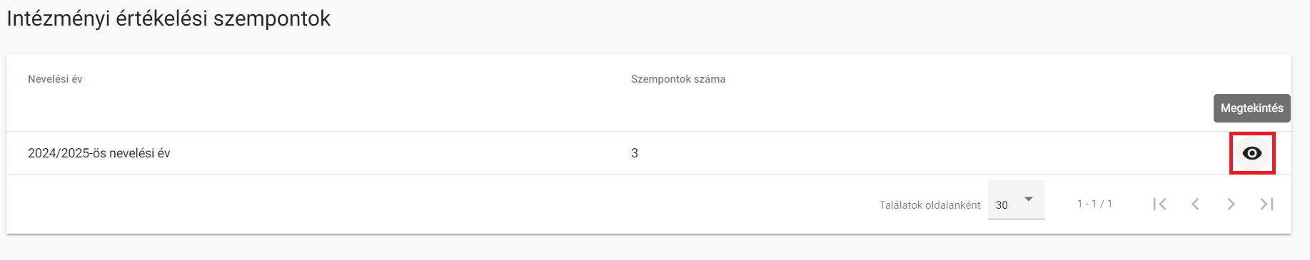Image resolution: width=1310 pixels, height=260 pixels.
Task: Click the Szempontok száma value 3
Action: [635, 153]
